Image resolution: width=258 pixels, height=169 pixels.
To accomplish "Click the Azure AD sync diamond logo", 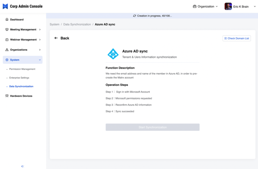I will (x=113, y=54).
